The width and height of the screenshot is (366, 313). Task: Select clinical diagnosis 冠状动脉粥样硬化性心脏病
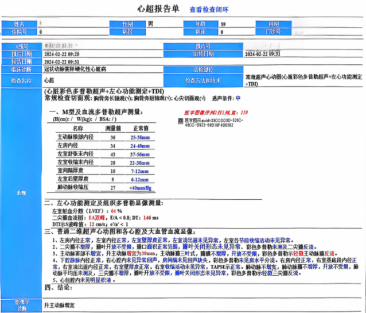click(x=75, y=69)
